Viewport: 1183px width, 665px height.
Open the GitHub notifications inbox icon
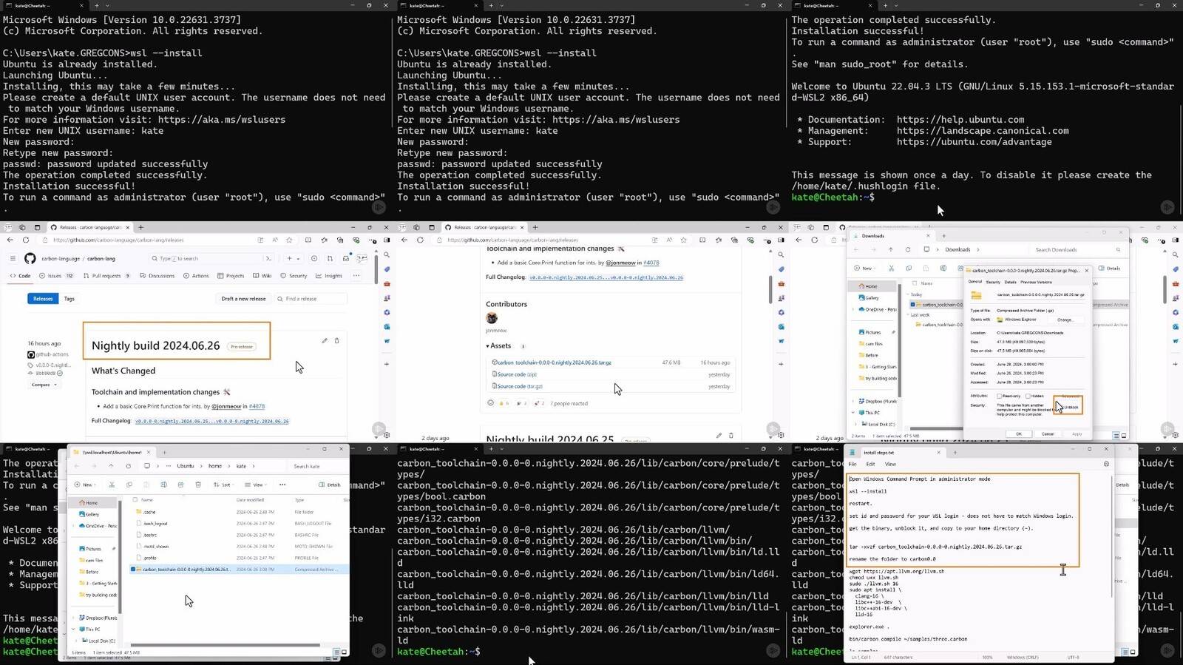coord(346,258)
